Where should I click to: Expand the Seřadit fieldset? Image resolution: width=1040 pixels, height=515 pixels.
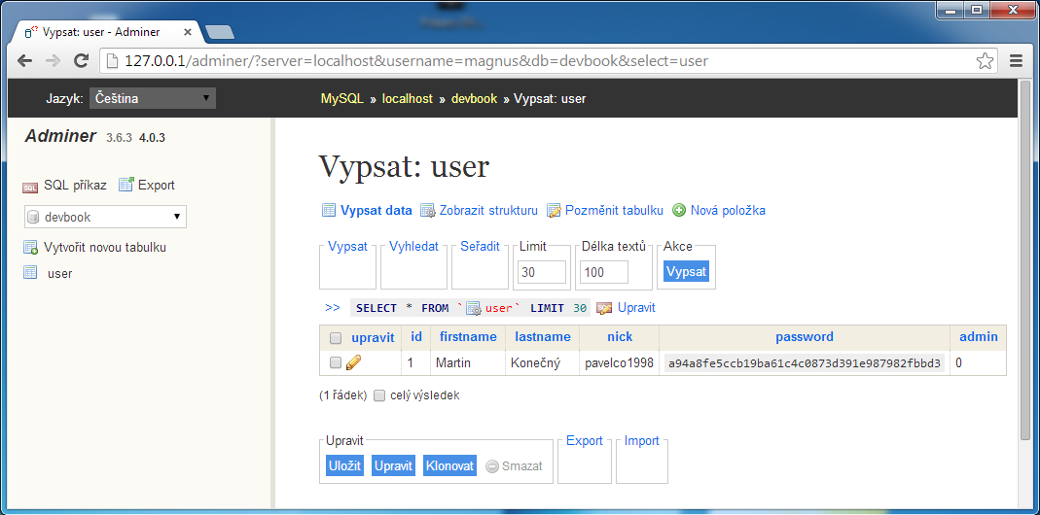[x=481, y=247]
